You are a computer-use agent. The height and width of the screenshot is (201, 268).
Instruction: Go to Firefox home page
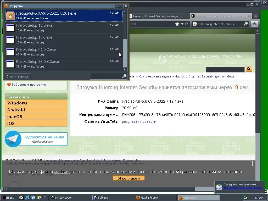click(254, 24)
